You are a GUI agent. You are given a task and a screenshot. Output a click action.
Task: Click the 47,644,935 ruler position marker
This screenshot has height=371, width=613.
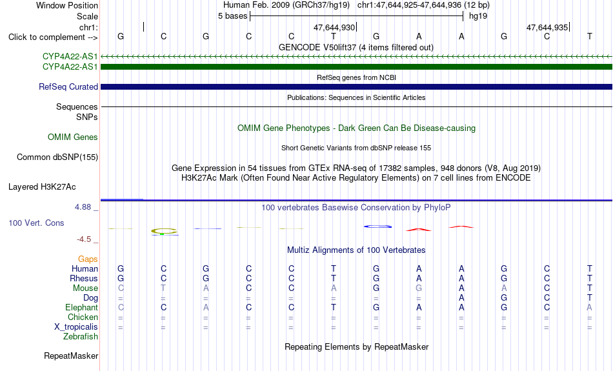[x=547, y=27]
